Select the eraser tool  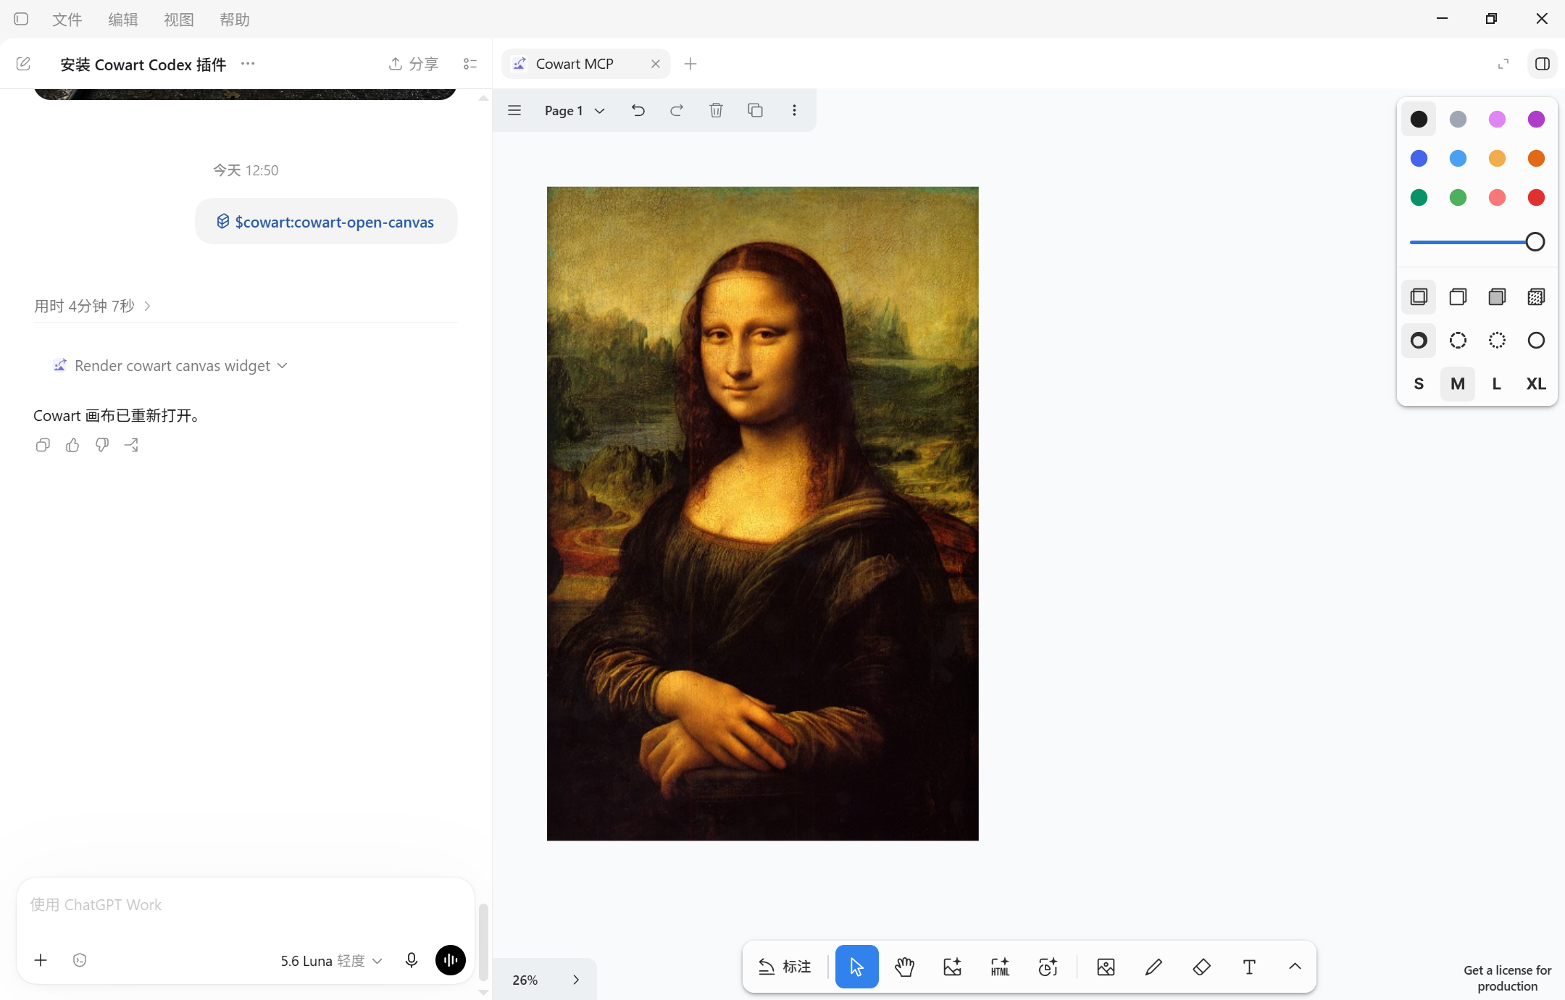pos(1201,967)
